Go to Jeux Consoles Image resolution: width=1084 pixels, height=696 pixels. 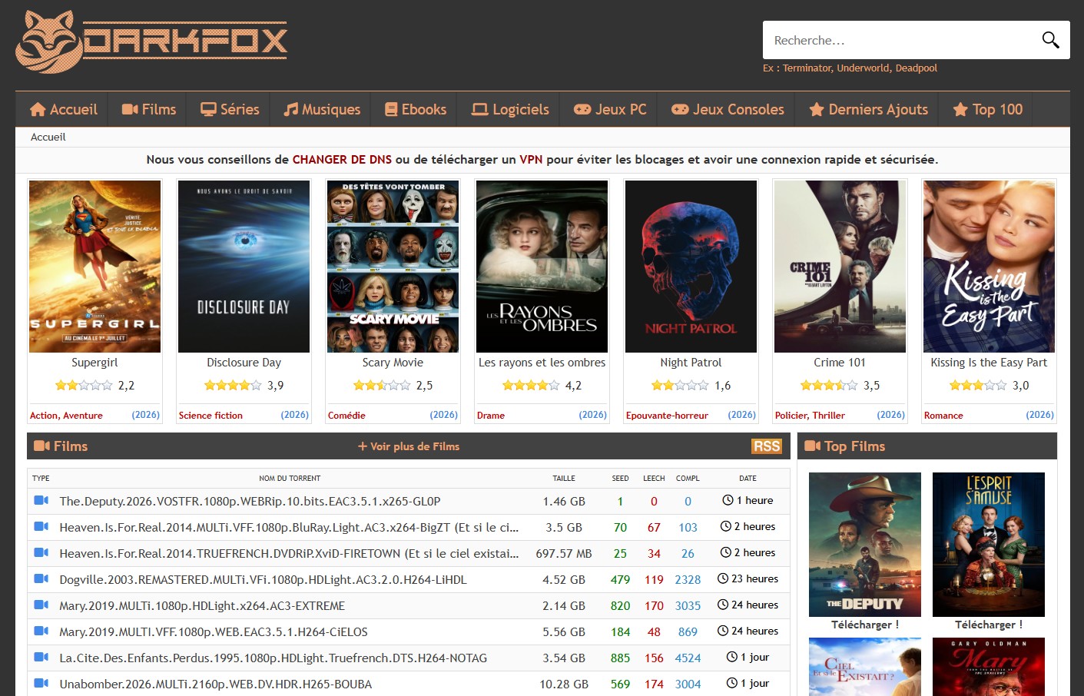point(728,109)
